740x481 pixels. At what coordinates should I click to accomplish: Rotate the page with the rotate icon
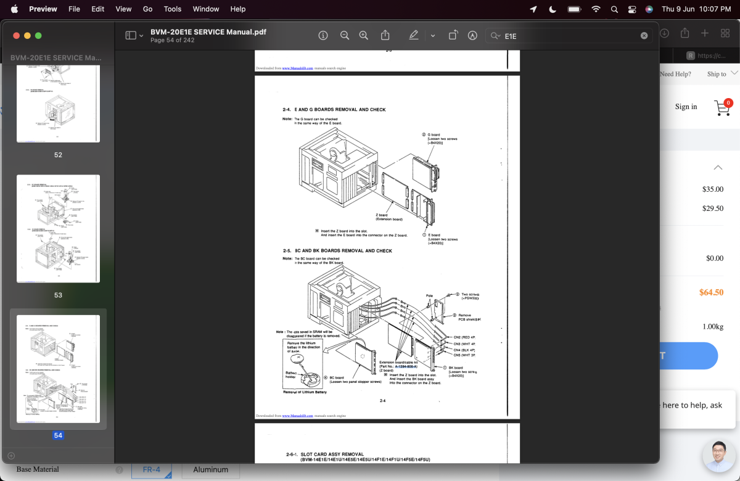coord(453,35)
